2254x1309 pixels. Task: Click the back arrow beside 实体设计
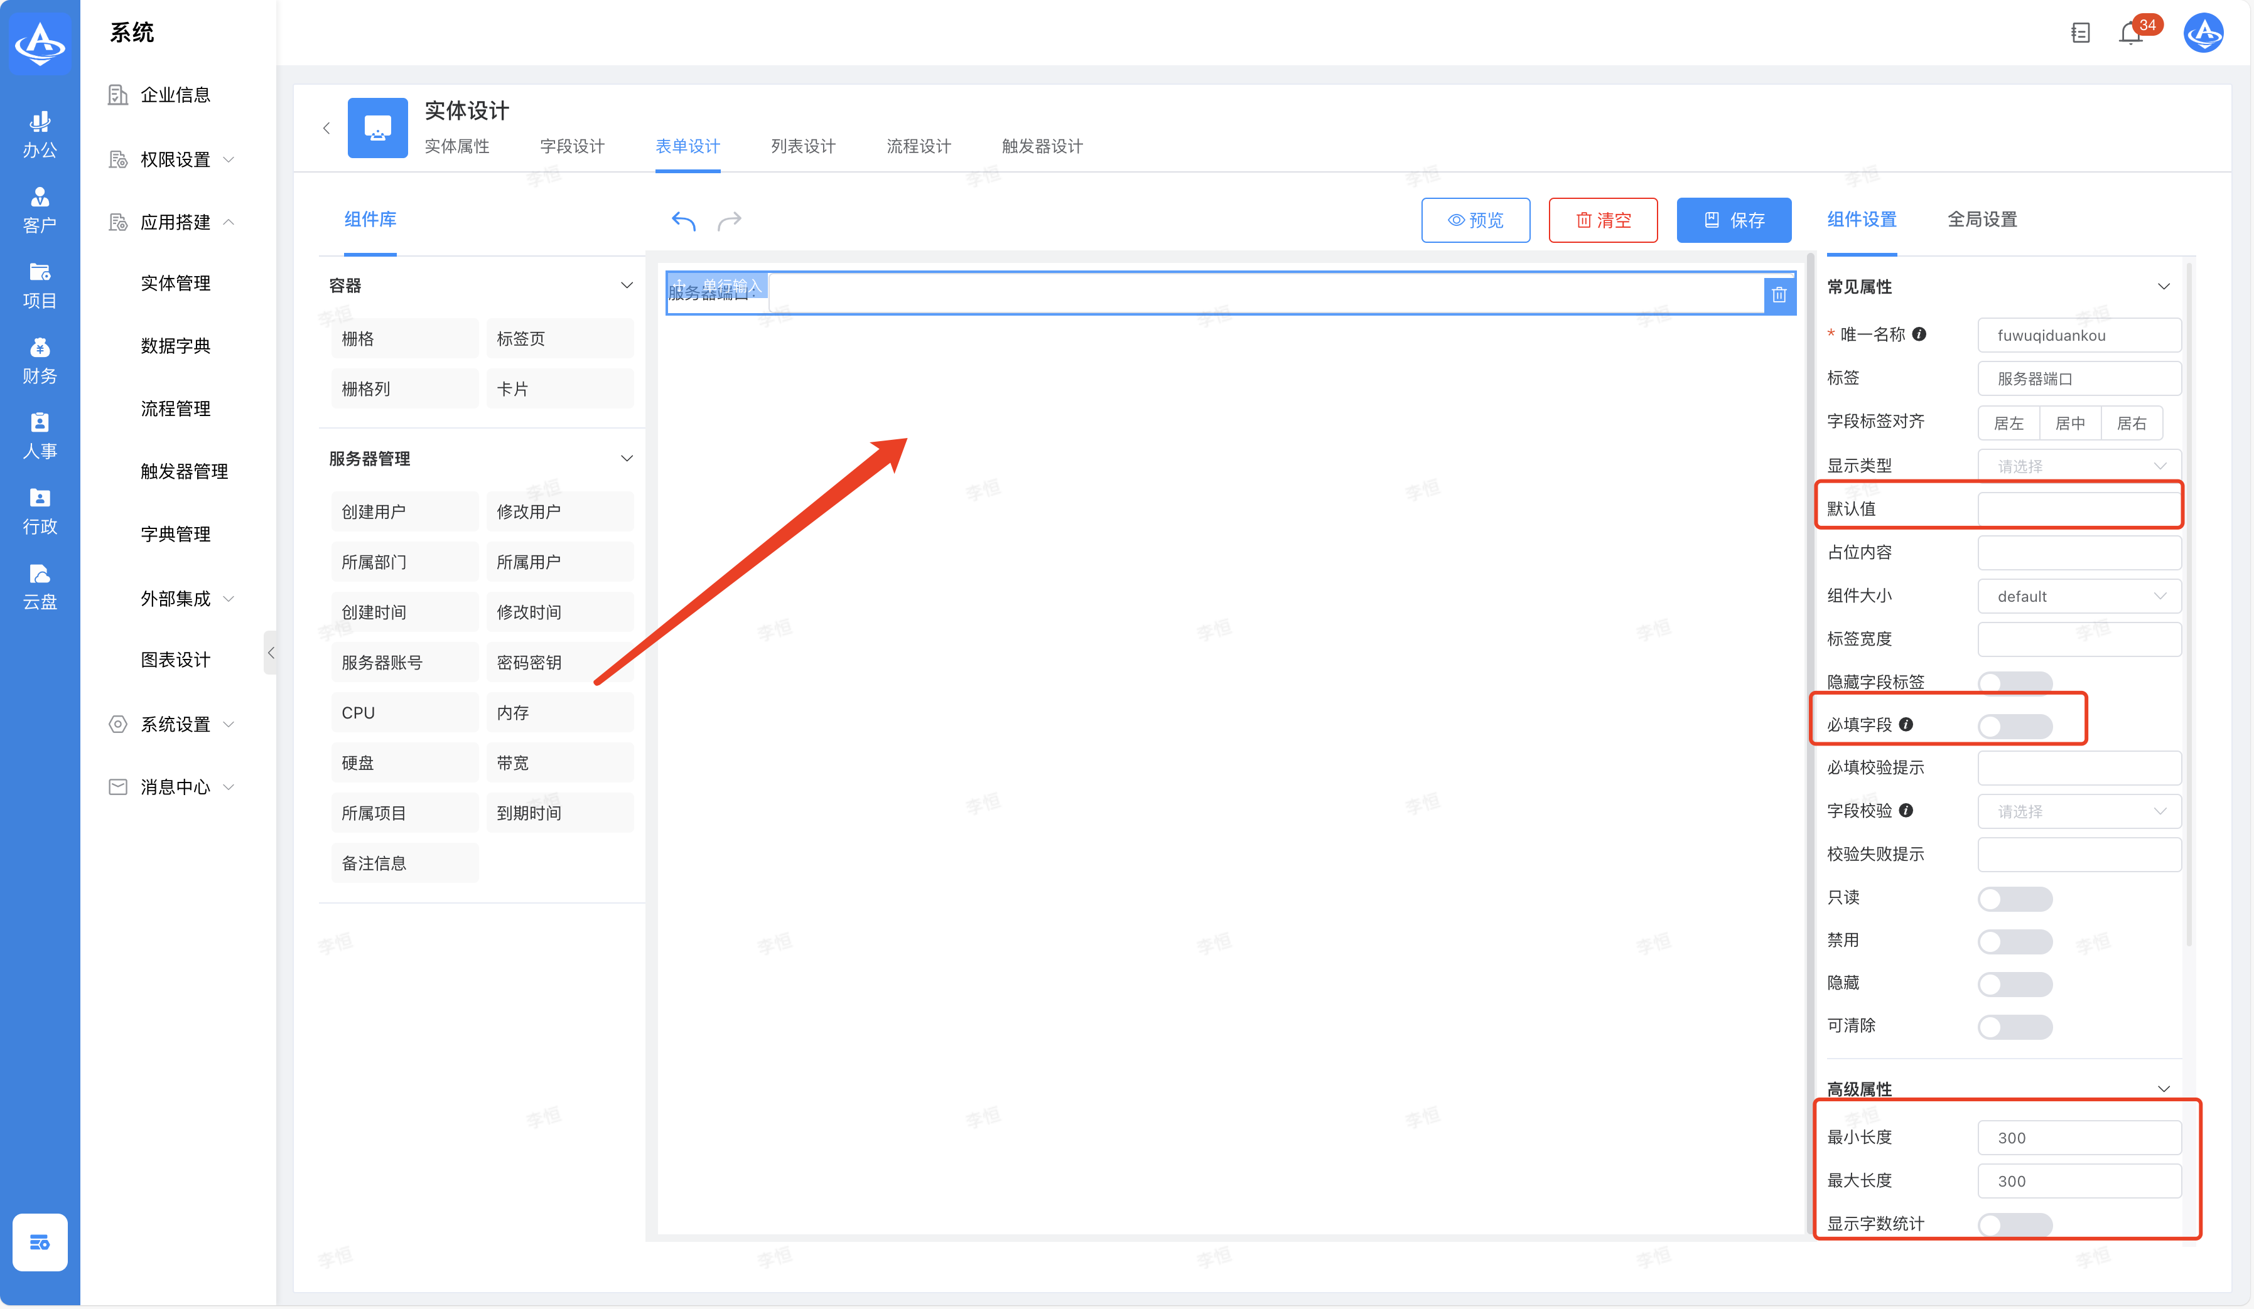click(326, 128)
